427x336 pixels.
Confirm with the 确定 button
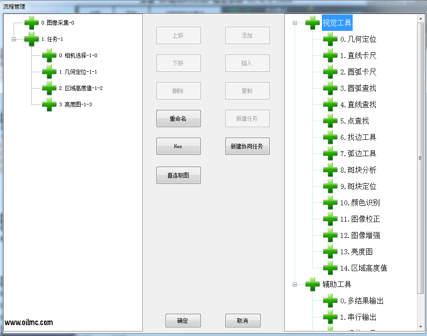183,321
